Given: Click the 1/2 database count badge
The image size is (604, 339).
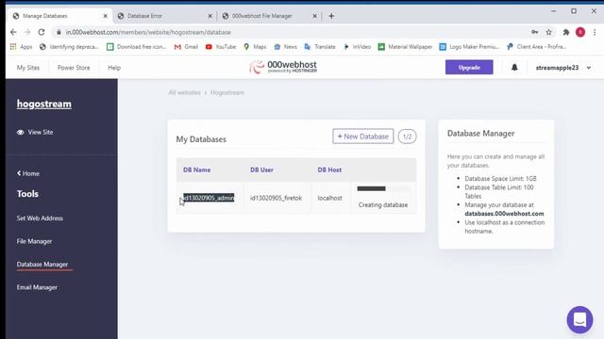Looking at the screenshot, I should [407, 137].
